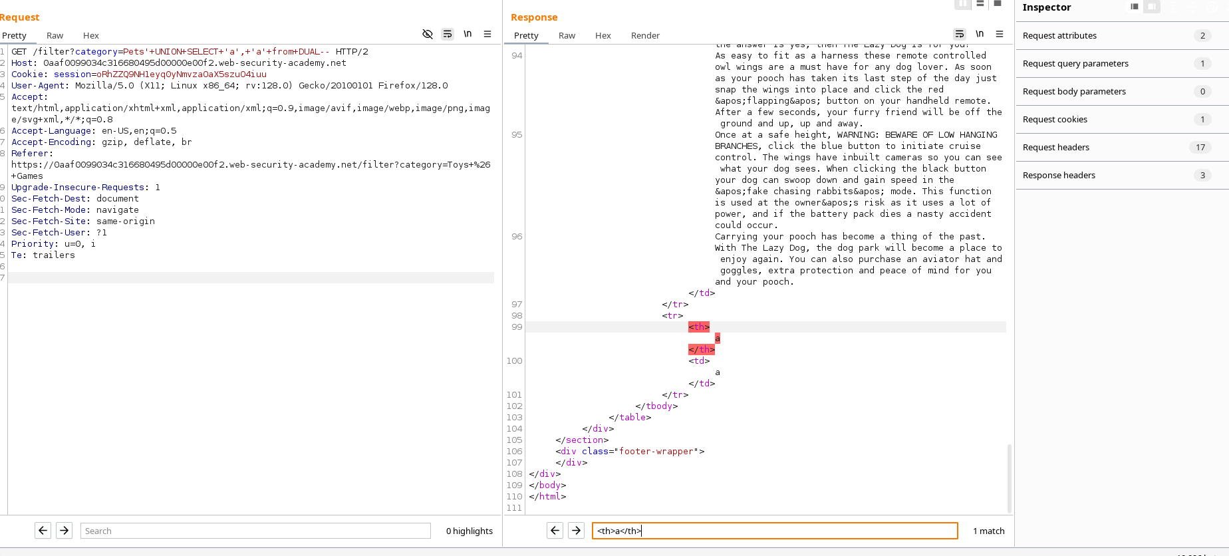Expand Request cookies section

coord(1122,120)
